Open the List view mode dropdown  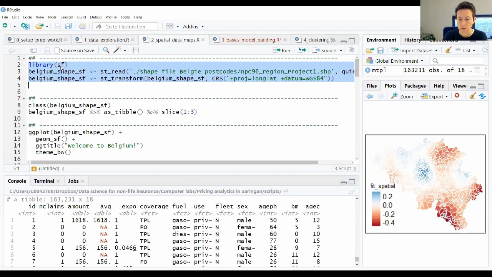(x=466, y=50)
